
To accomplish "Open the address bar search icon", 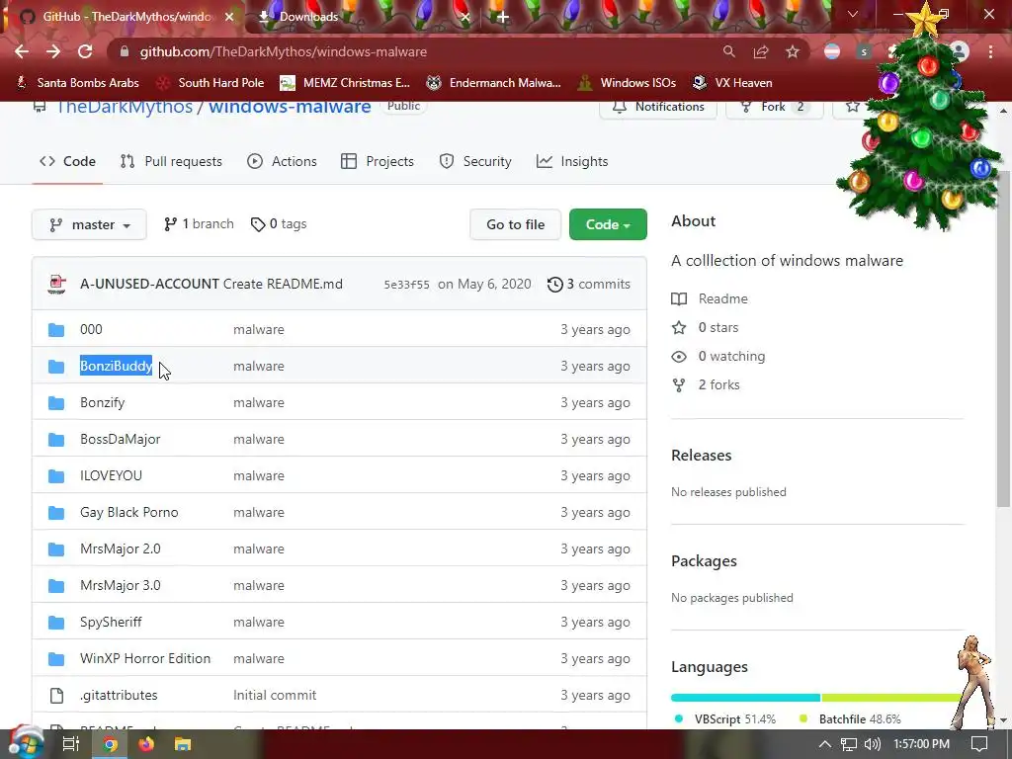I will coord(728,51).
